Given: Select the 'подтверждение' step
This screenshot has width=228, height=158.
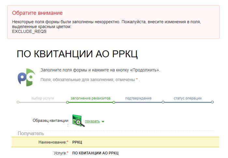Looking at the screenshot, I should point(138,98).
